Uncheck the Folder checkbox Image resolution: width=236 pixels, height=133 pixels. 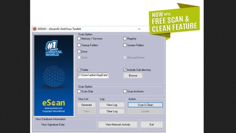79,70
